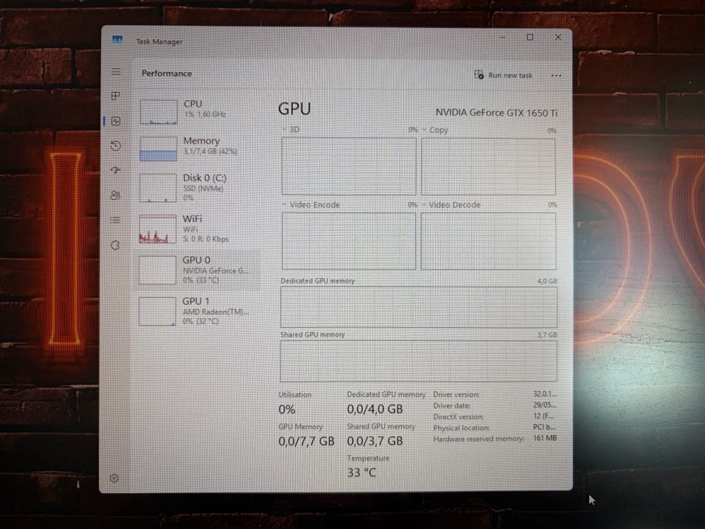Click the Memory mini graph thumbnail
Screen dimensions: 705x529
pyautogui.click(x=158, y=149)
